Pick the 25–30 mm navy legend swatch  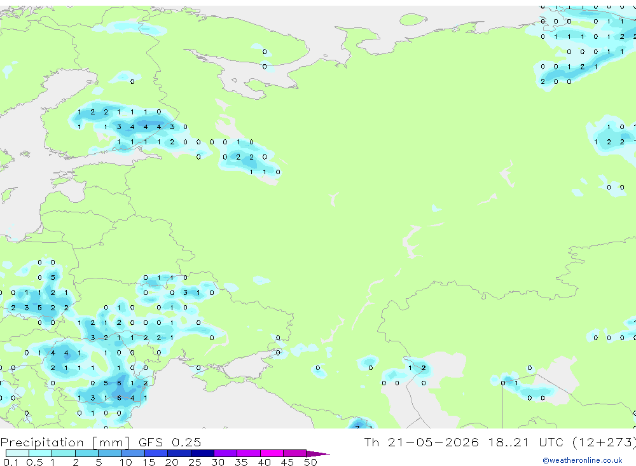[x=202, y=453]
